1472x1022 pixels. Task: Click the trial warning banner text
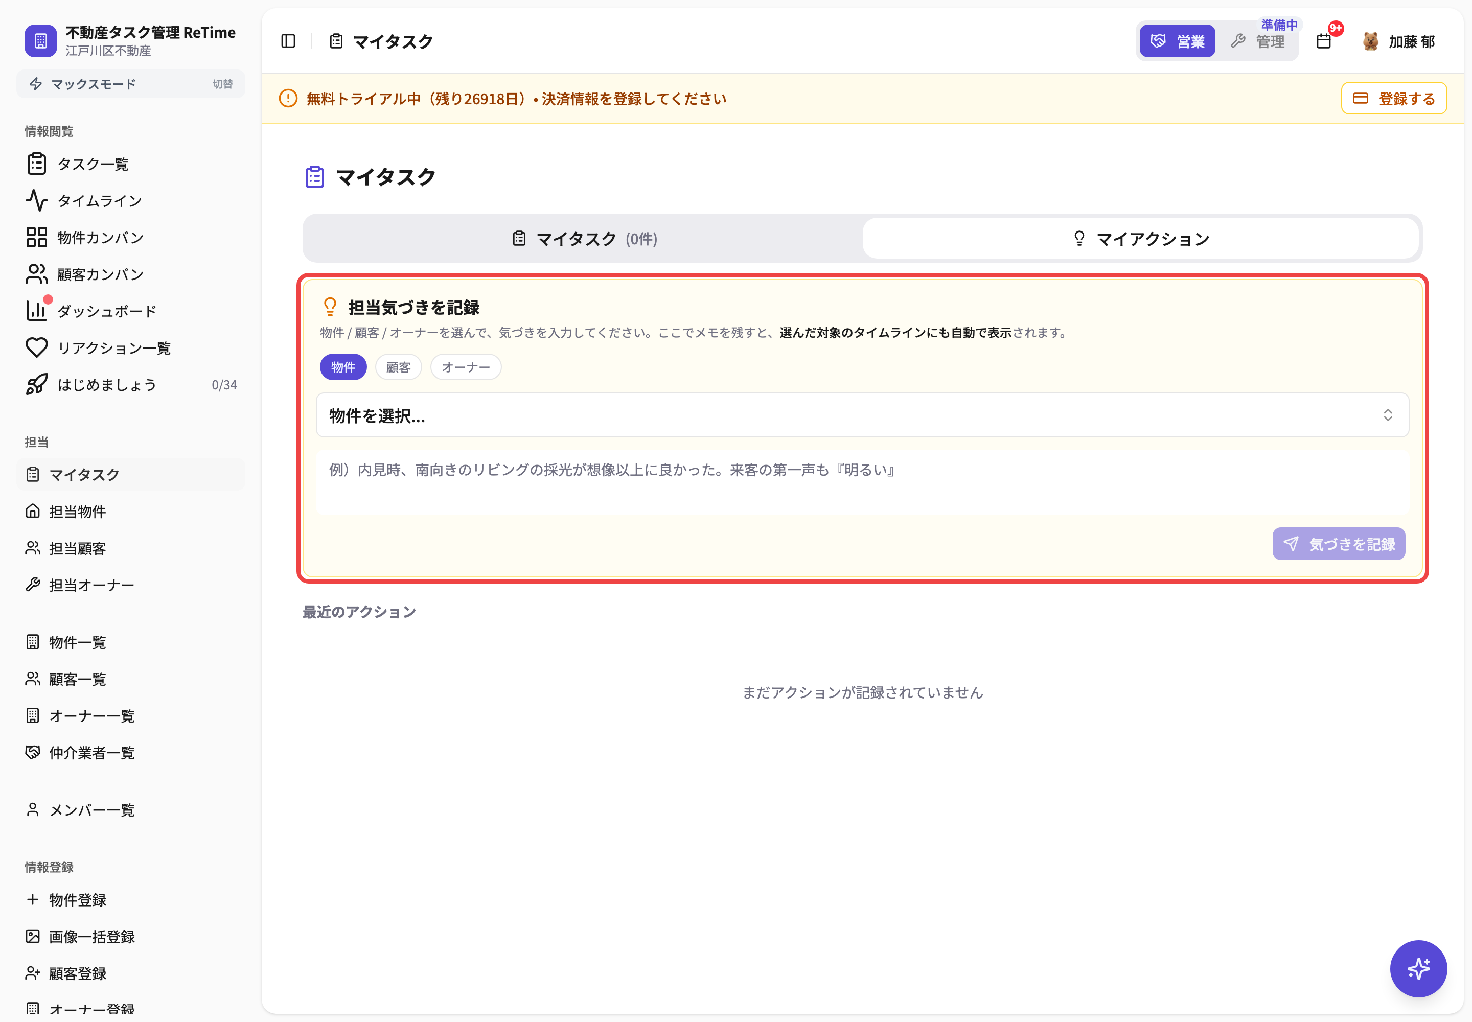(516, 99)
